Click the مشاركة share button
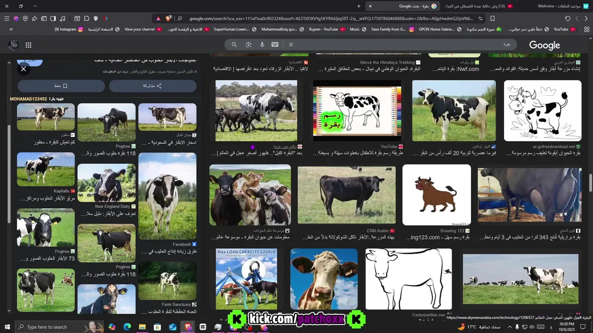593x333 pixels. pos(152,86)
